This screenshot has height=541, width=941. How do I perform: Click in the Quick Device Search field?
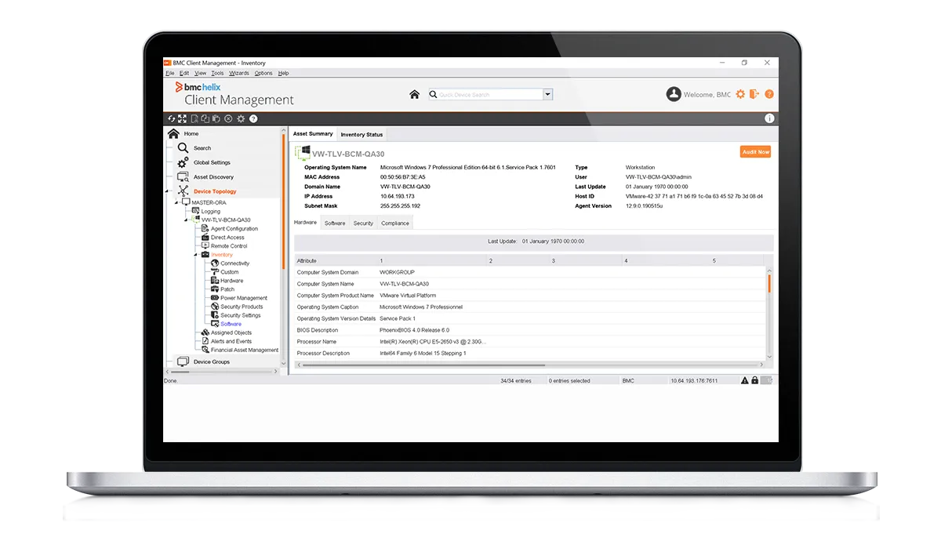(490, 94)
